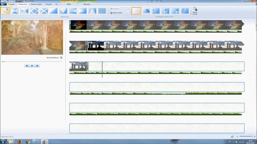The width and height of the screenshot is (257, 144).
Task: Expand the transitions gallery with its bottom arrow
Action: tap(108, 14)
